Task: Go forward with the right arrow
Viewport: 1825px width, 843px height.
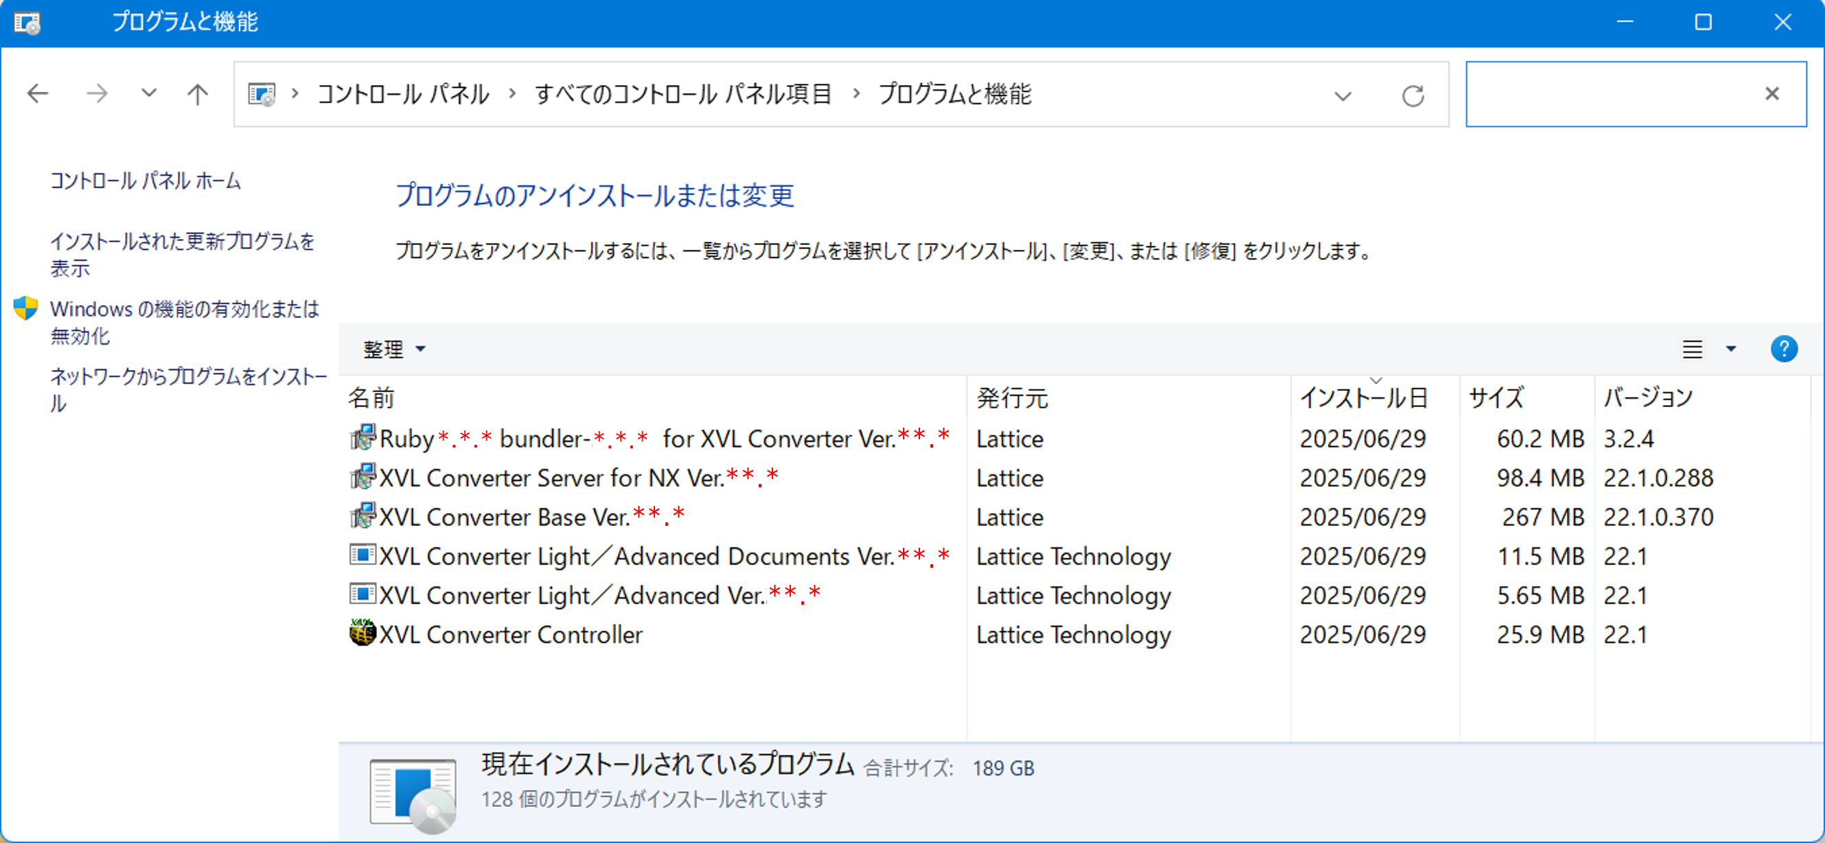Action: [x=96, y=93]
